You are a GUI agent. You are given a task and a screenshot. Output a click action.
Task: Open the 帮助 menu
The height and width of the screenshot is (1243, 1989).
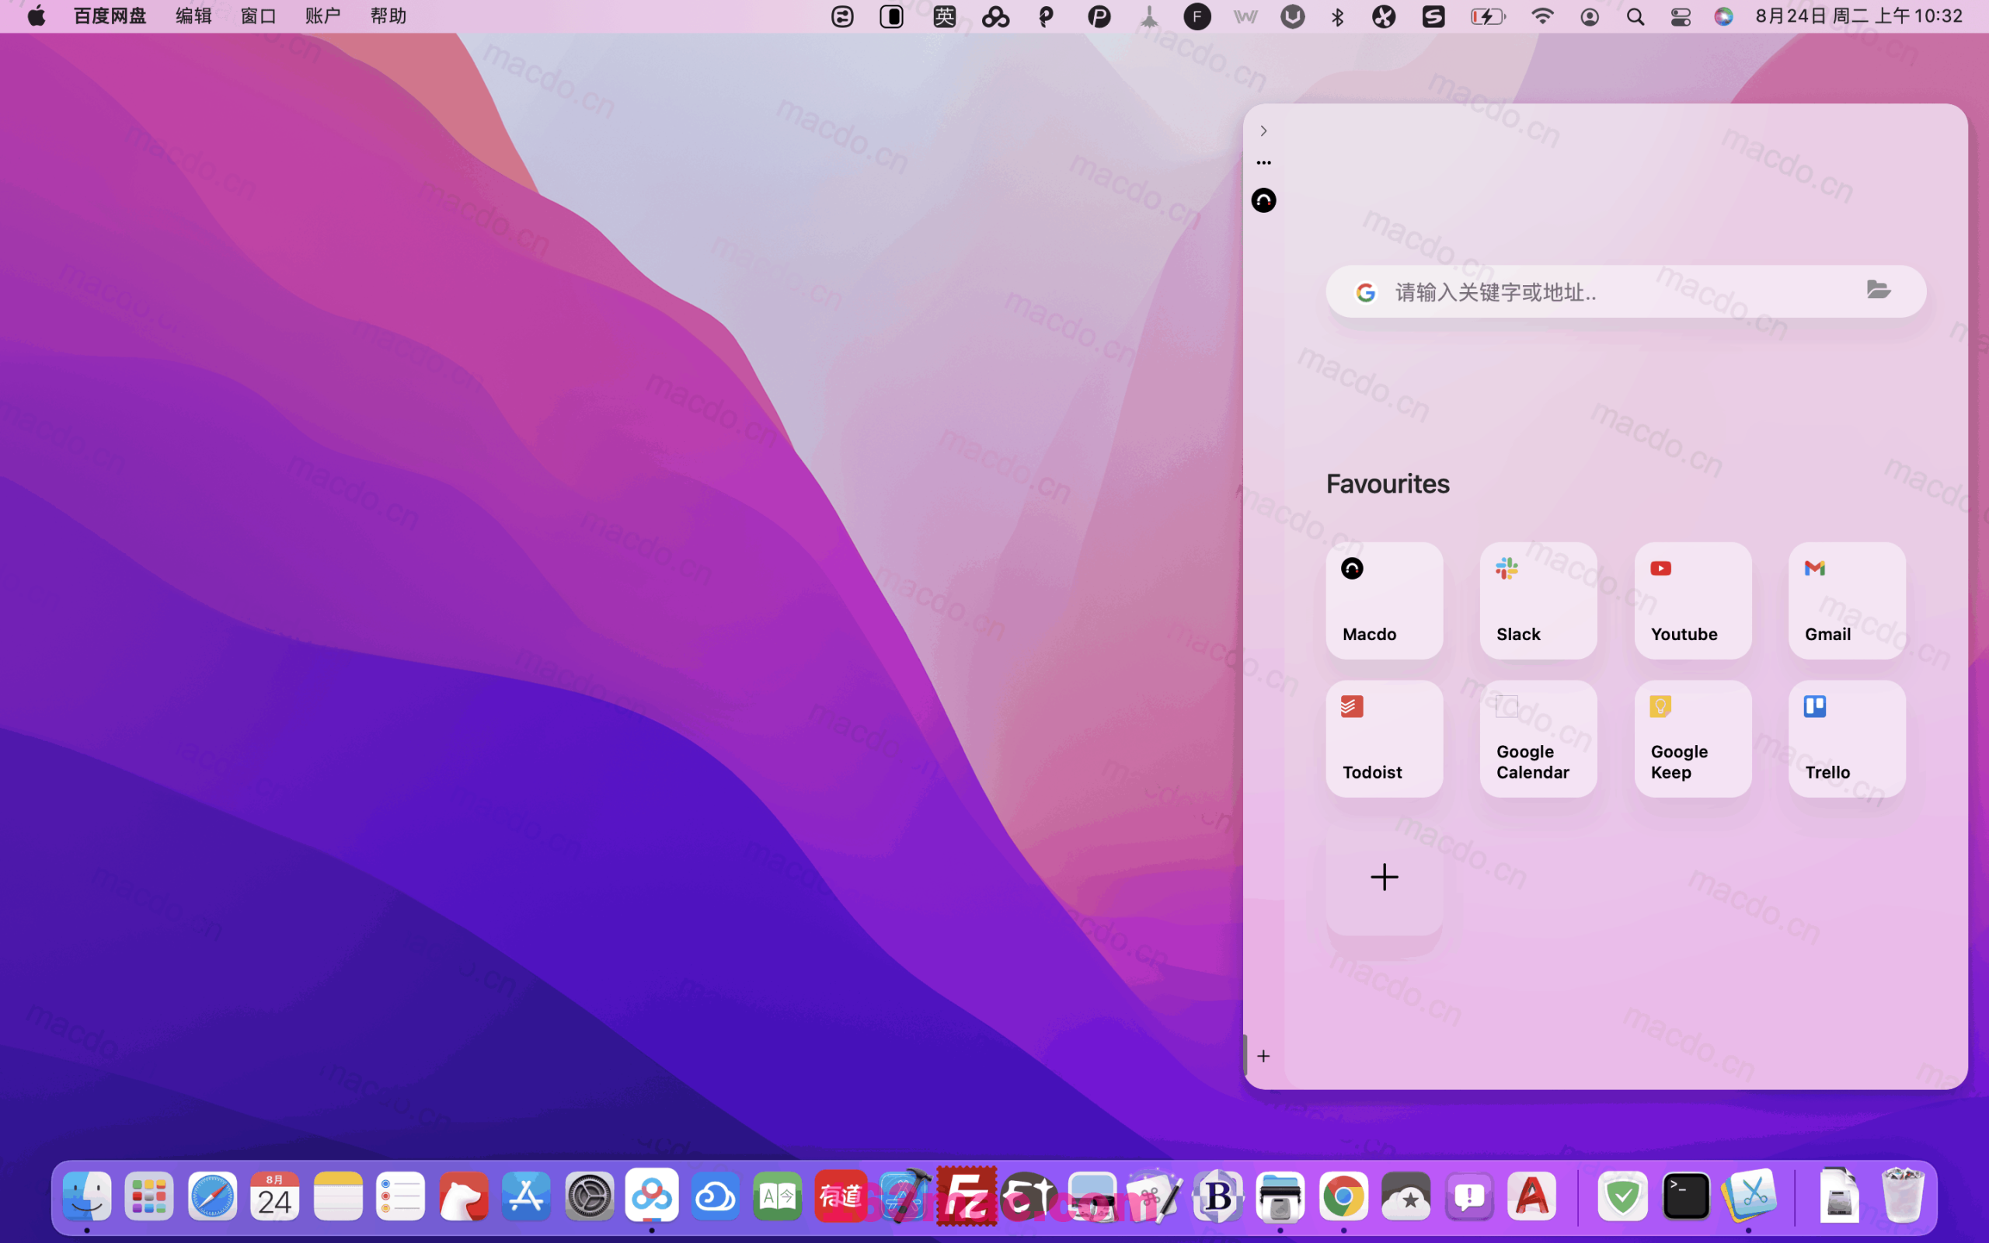pyautogui.click(x=388, y=16)
